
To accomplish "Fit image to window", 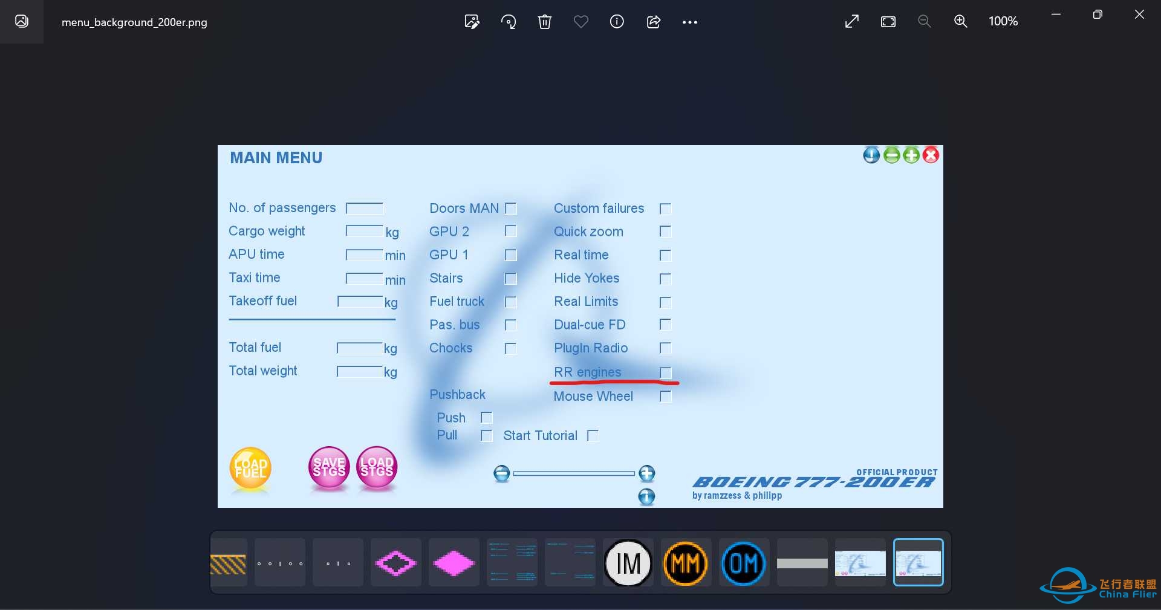I will [x=888, y=22].
